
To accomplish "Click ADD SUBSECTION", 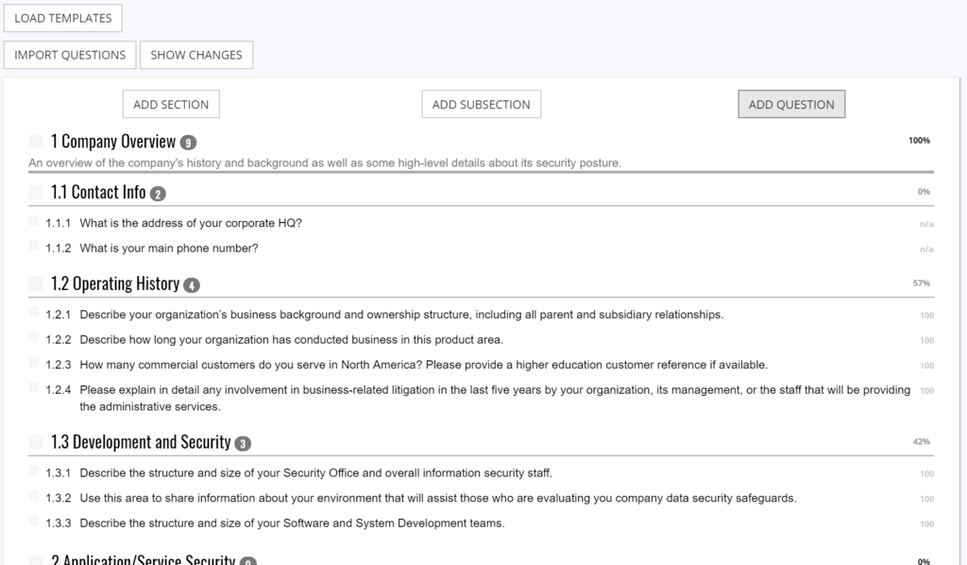I will point(481,104).
